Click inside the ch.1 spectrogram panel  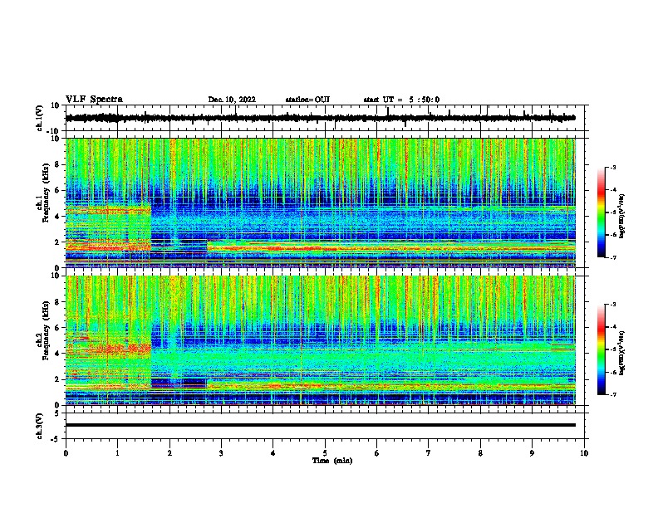pyautogui.click(x=321, y=203)
